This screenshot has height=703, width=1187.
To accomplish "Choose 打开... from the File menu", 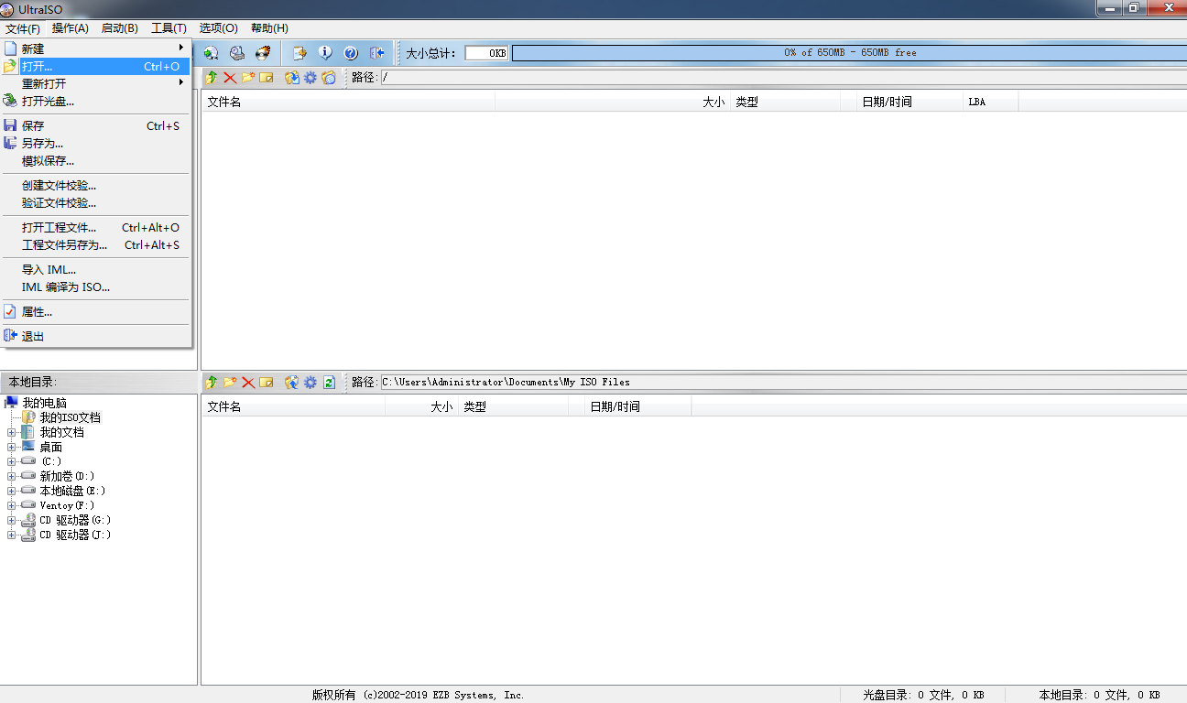I will [95, 66].
